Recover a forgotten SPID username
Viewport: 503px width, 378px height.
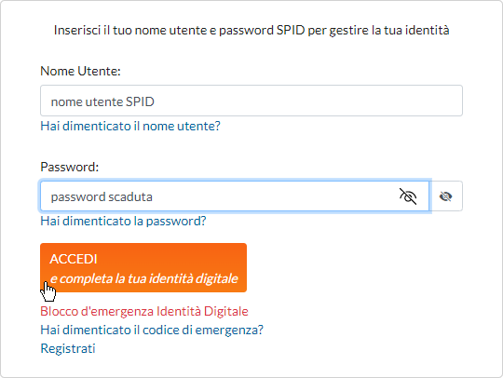pos(130,126)
